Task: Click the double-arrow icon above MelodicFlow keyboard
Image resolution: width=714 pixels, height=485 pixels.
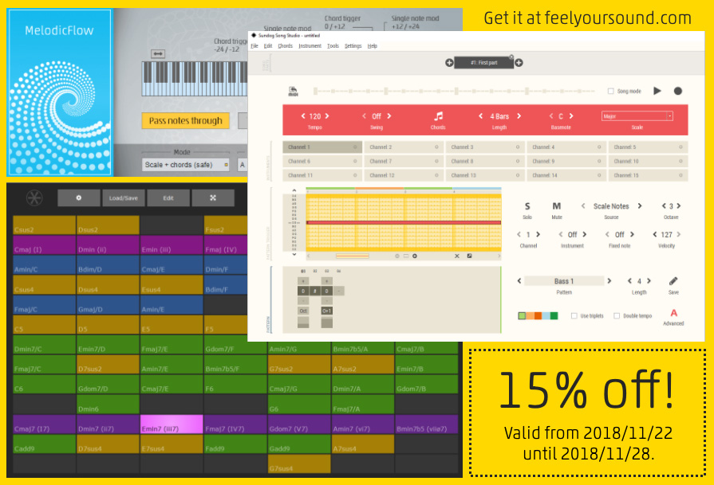Action: pyautogui.click(x=157, y=53)
